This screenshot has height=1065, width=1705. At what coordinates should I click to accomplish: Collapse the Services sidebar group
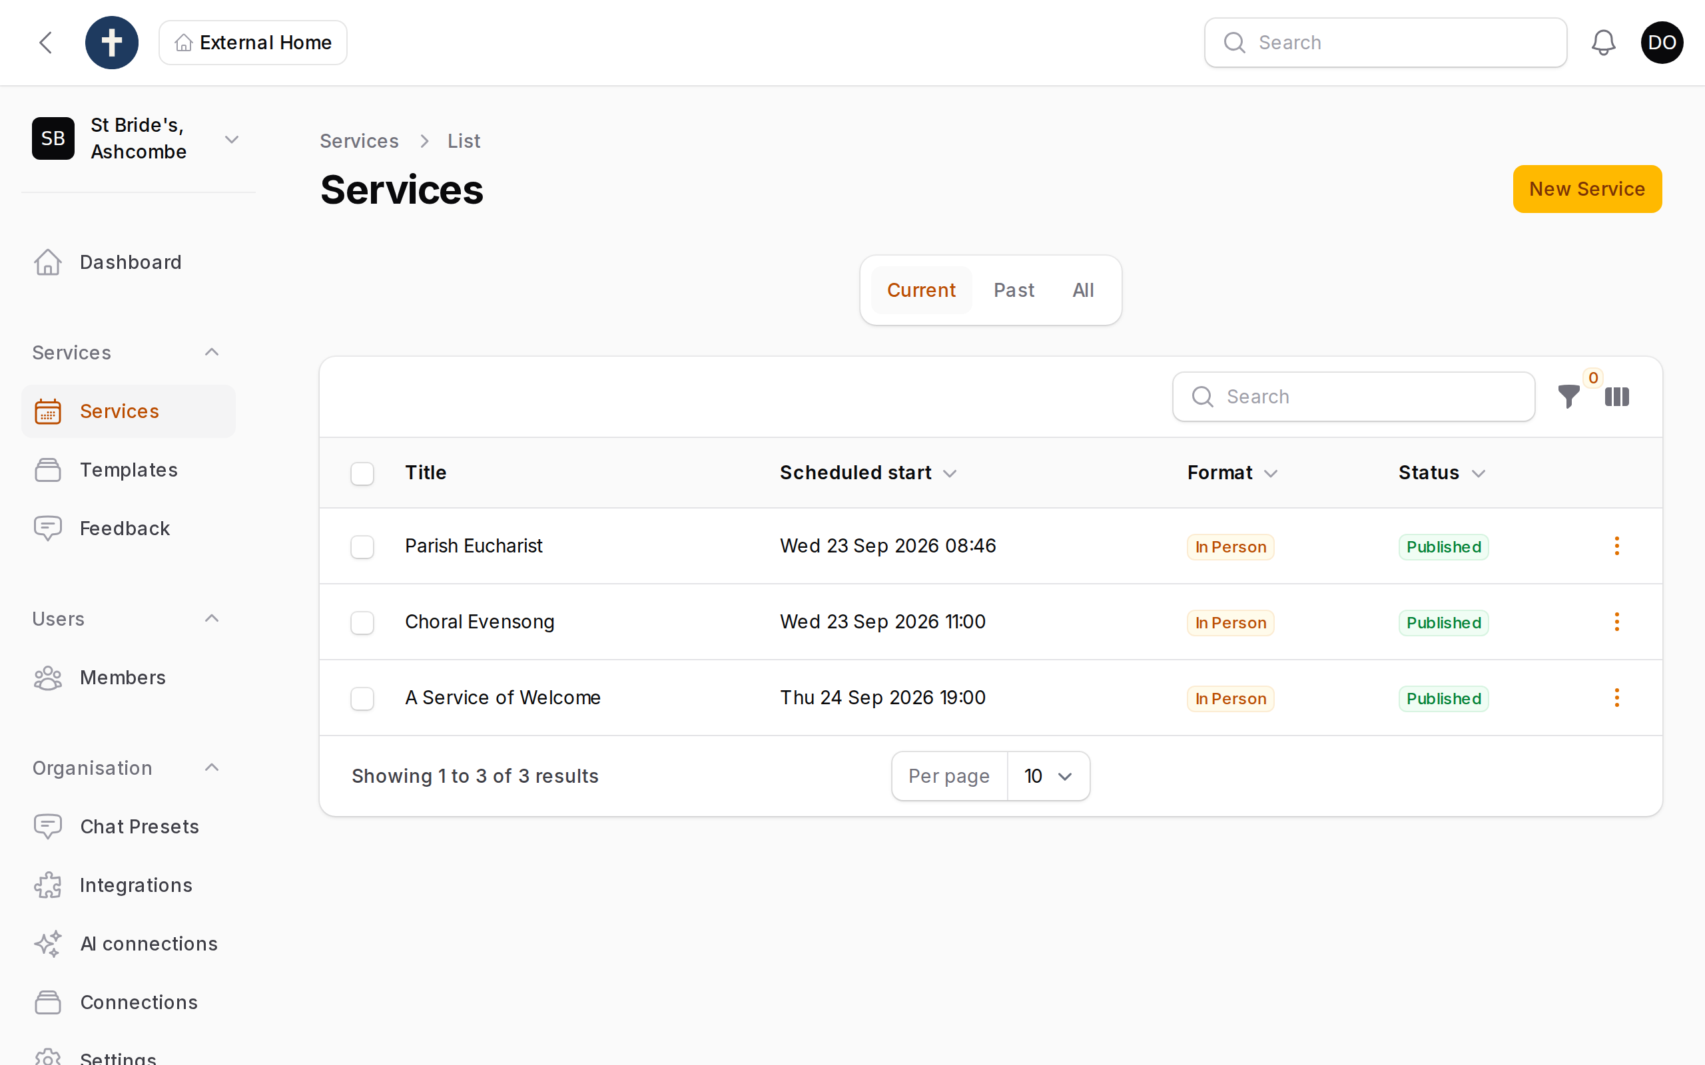pyautogui.click(x=211, y=352)
